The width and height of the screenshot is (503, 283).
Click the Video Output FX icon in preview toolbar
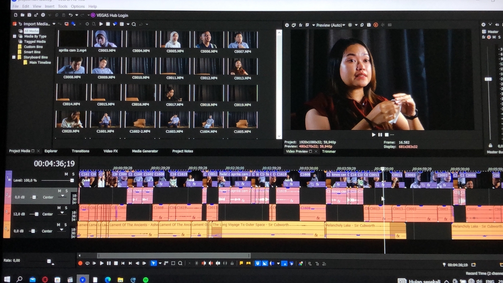click(x=301, y=25)
